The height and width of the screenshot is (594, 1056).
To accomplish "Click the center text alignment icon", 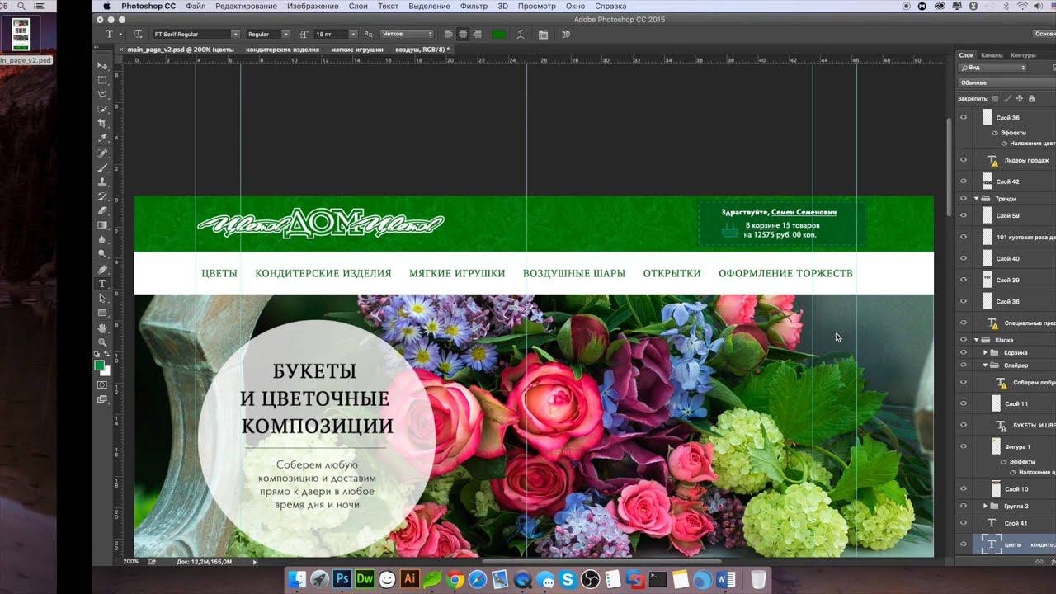I will 463,34.
